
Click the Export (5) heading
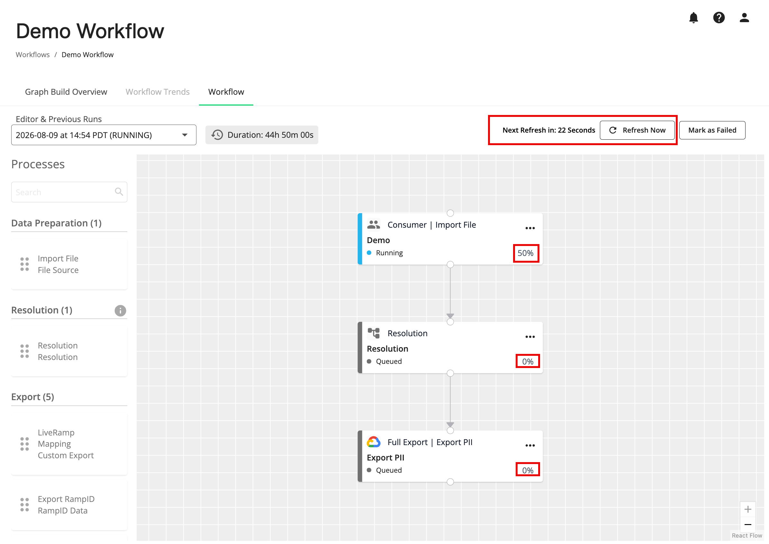coord(32,397)
